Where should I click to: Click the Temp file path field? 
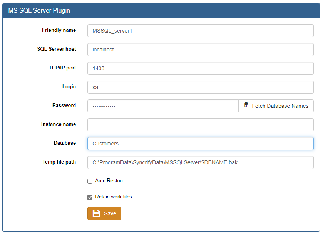tap(200, 162)
